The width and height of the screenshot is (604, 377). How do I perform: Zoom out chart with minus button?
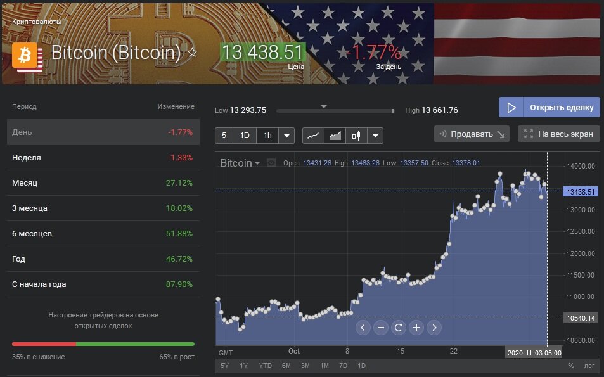click(x=381, y=328)
